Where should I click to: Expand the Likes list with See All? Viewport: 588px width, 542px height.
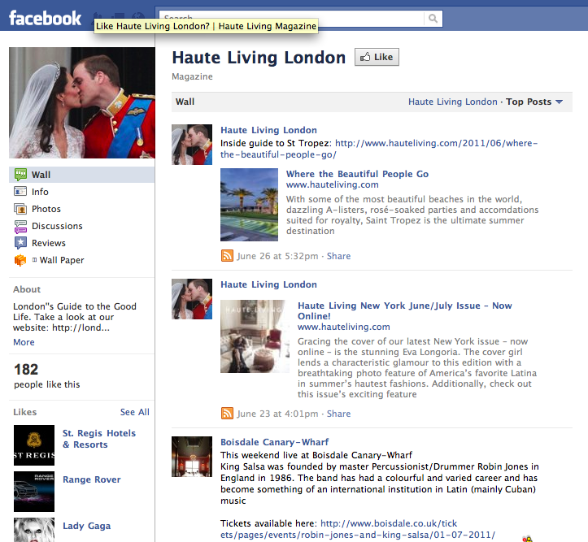point(134,412)
